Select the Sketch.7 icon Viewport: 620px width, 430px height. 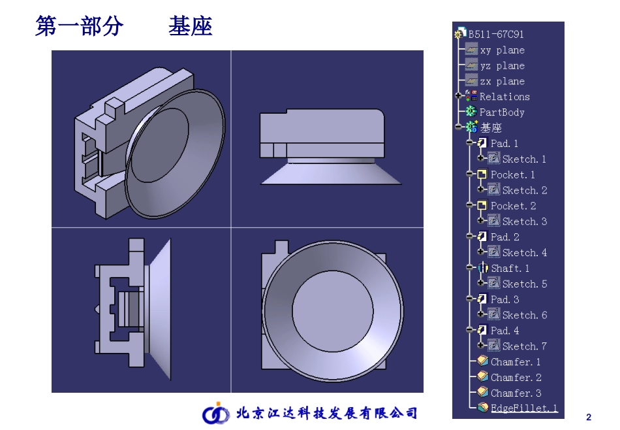click(x=493, y=346)
